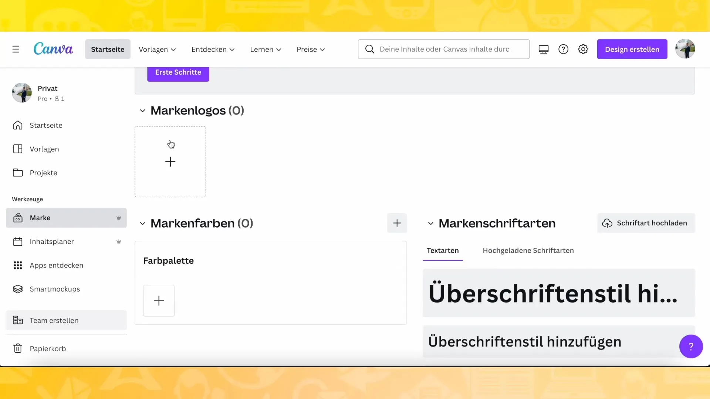Click the Marke brand kit icon

[x=18, y=218]
